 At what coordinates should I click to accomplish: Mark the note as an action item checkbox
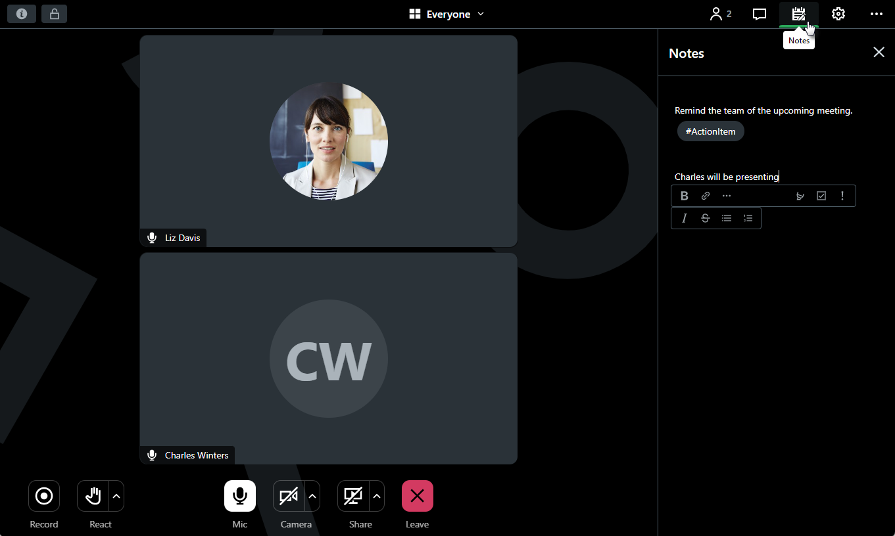click(821, 196)
